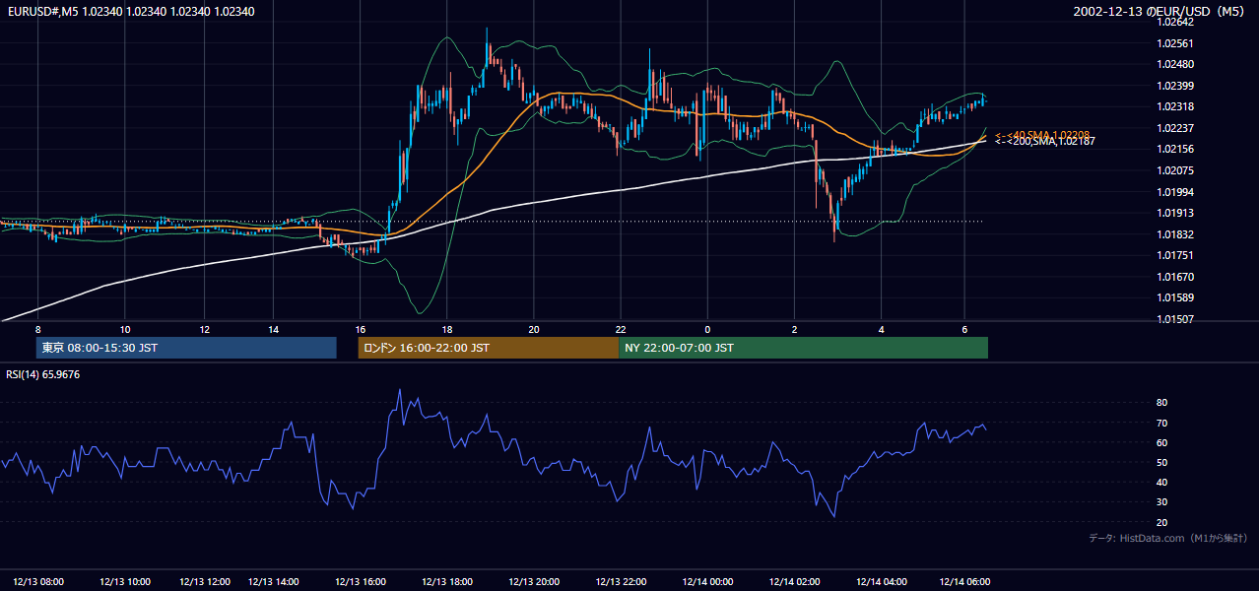1259x591 pixels.
Task: Click the EURUSD#,M5 chart title
Action: 129,12
